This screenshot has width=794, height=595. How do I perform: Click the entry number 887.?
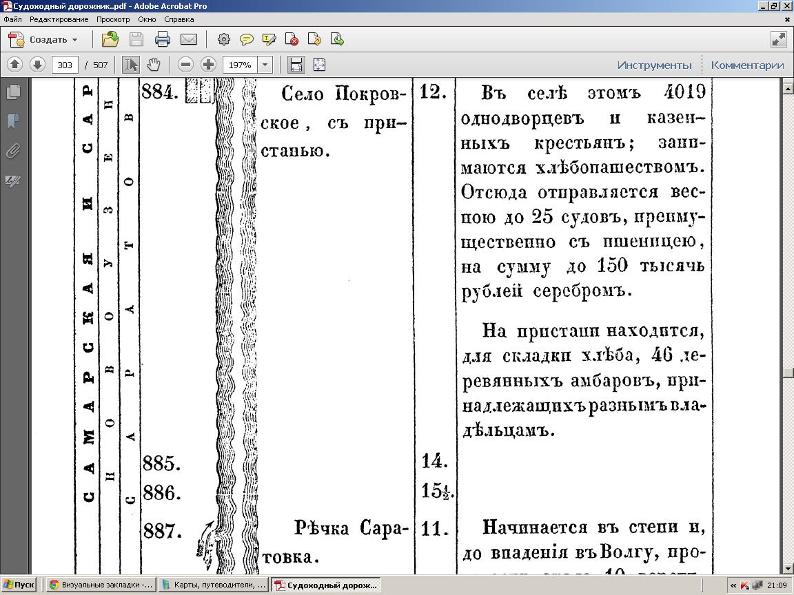coord(162,531)
